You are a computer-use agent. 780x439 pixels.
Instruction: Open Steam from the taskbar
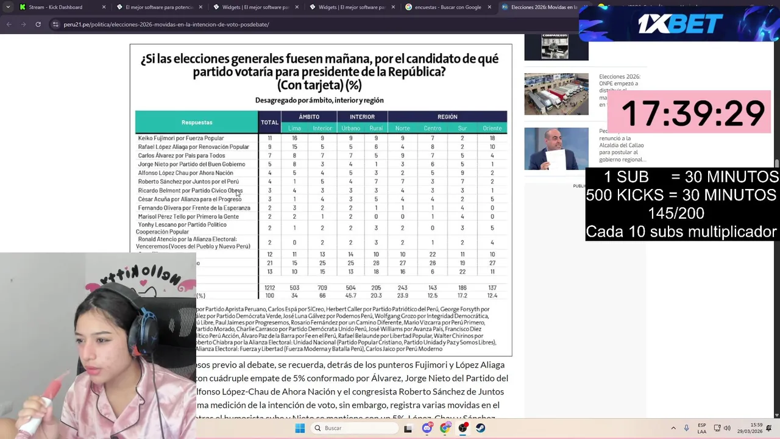pyautogui.click(x=480, y=428)
